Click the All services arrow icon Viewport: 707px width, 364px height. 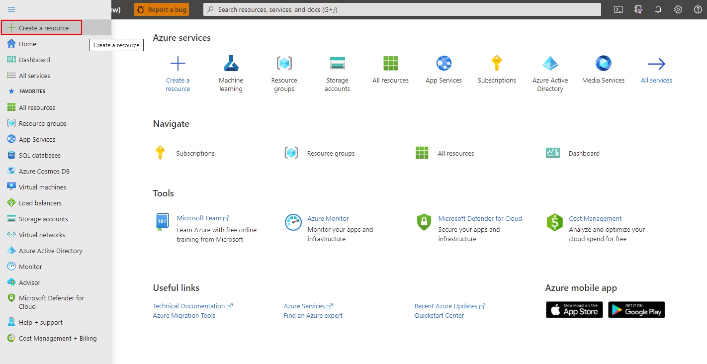click(x=657, y=64)
